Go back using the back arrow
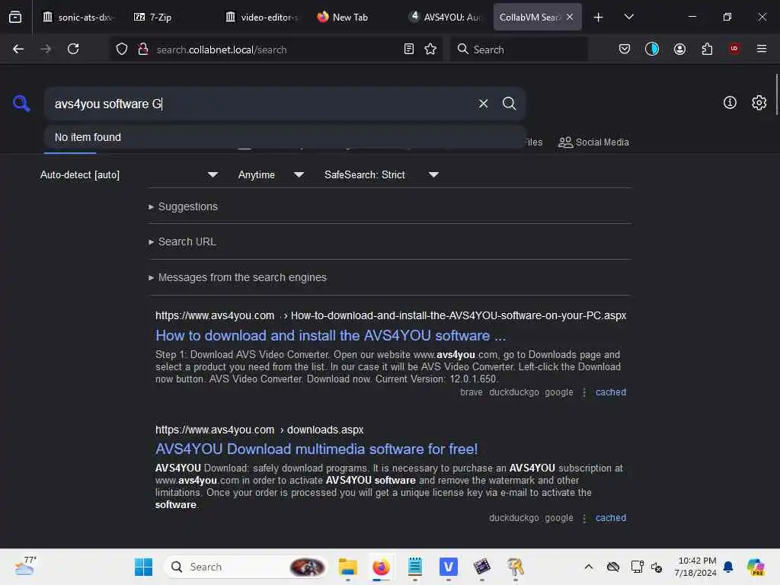Screen dimensions: 780x585 (18, 49)
